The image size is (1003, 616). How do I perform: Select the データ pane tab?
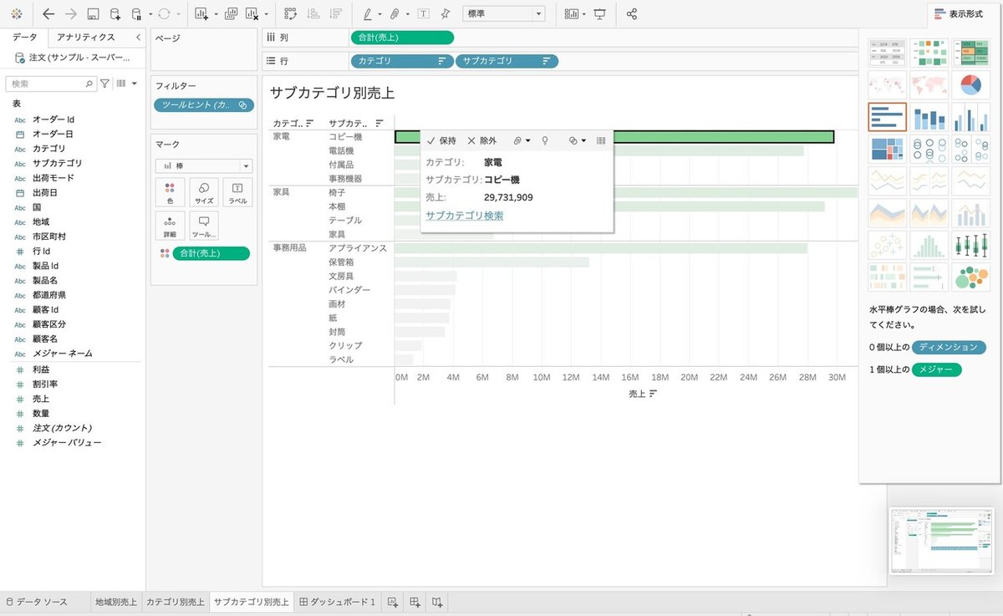tap(24, 38)
